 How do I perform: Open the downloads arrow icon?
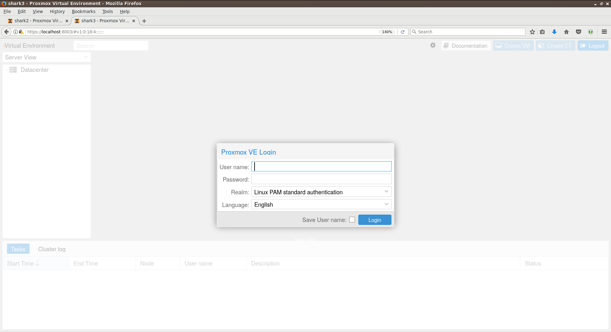[x=554, y=32]
